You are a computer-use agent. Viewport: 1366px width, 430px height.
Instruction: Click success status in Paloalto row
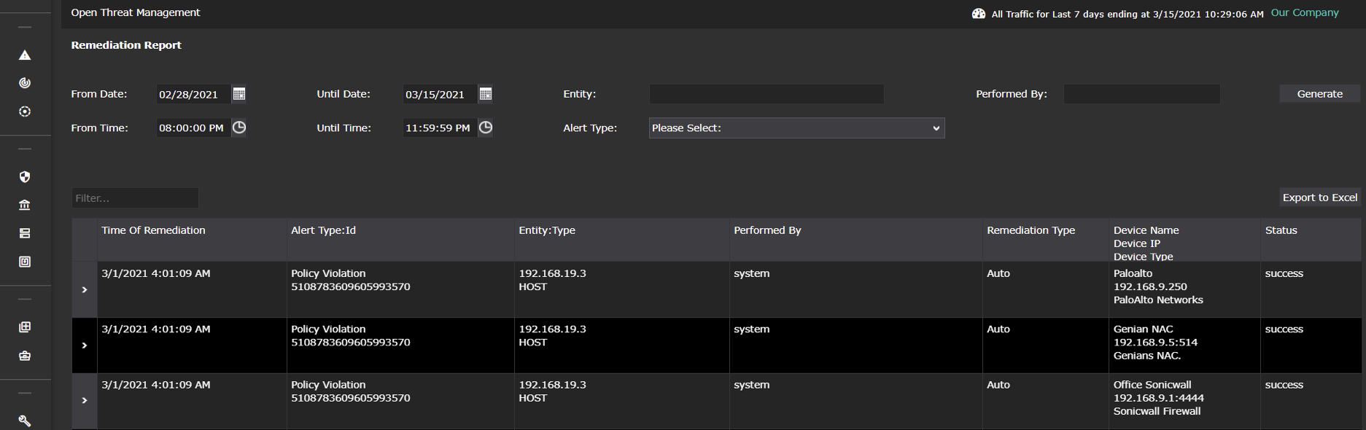pyautogui.click(x=1284, y=273)
